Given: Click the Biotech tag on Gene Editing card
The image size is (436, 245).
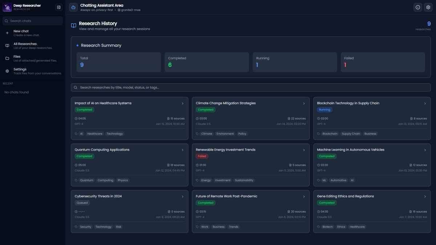Looking at the screenshot, I should pyautogui.click(x=327, y=227).
